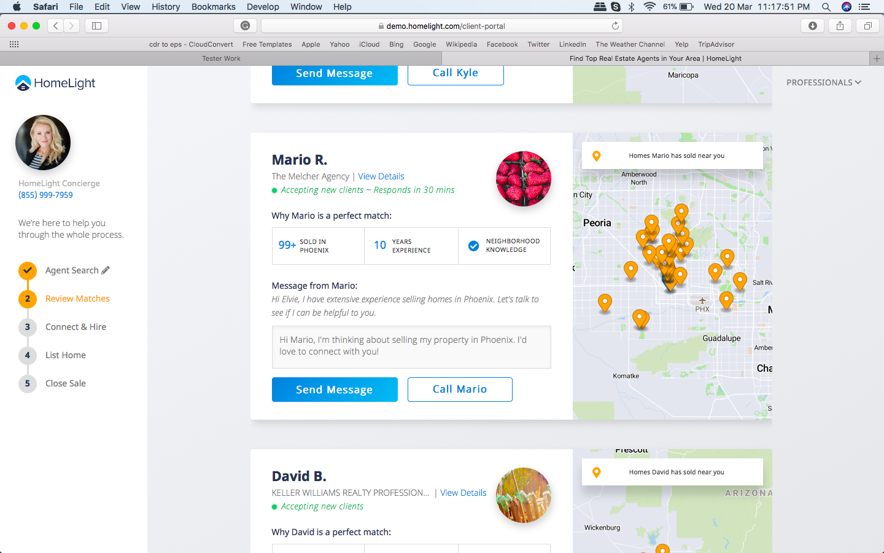Open Spotlight search in menu bar
This screenshot has width=884, height=553.
coord(826,7)
